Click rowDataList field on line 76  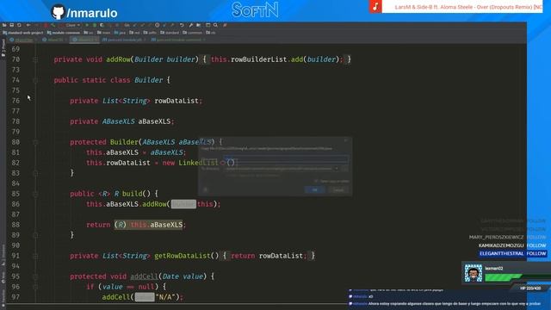[176, 101]
